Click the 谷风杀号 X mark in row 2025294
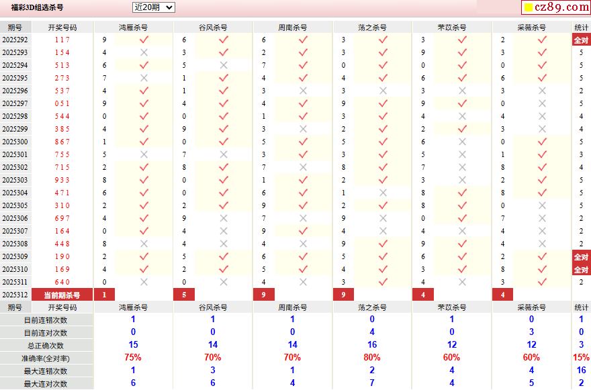Image resolution: width=591 pixels, height=390 pixels. coord(224,65)
